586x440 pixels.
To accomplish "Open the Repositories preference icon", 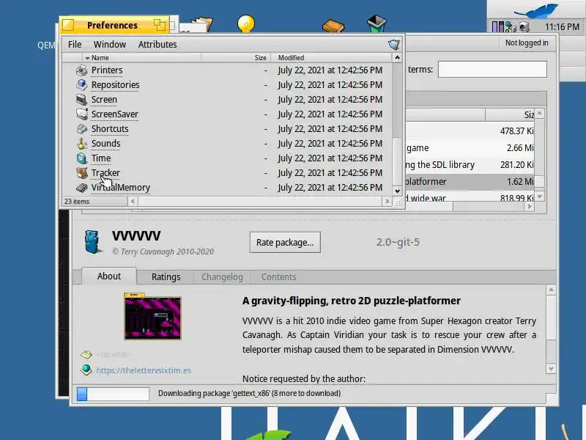I will coord(81,85).
